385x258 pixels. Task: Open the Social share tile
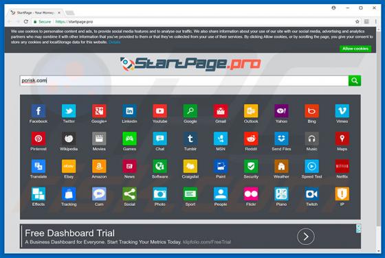click(x=129, y=194)
